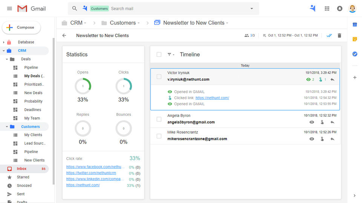Screen dimensions: 362x203
Task: Open the Timeline filter dropdown
Action: pos(171,55)
